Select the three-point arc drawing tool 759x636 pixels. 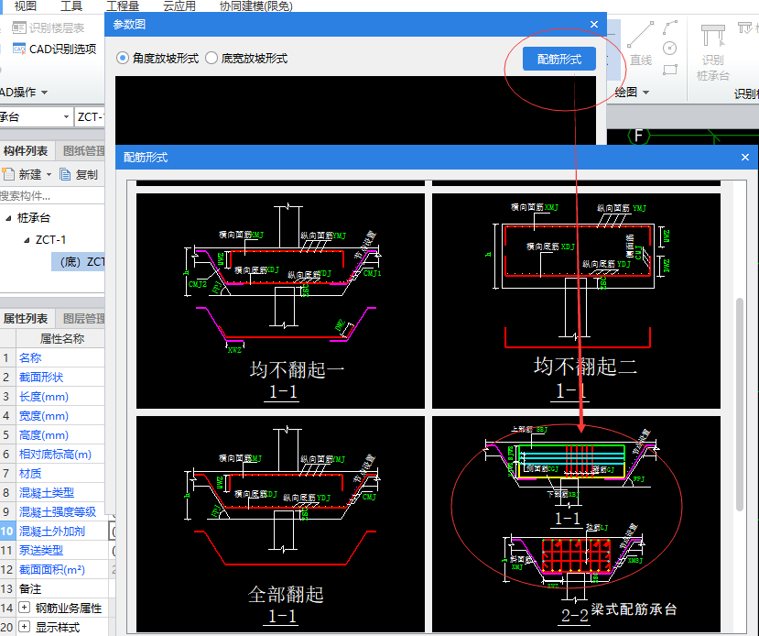click(x=670, y=27)
